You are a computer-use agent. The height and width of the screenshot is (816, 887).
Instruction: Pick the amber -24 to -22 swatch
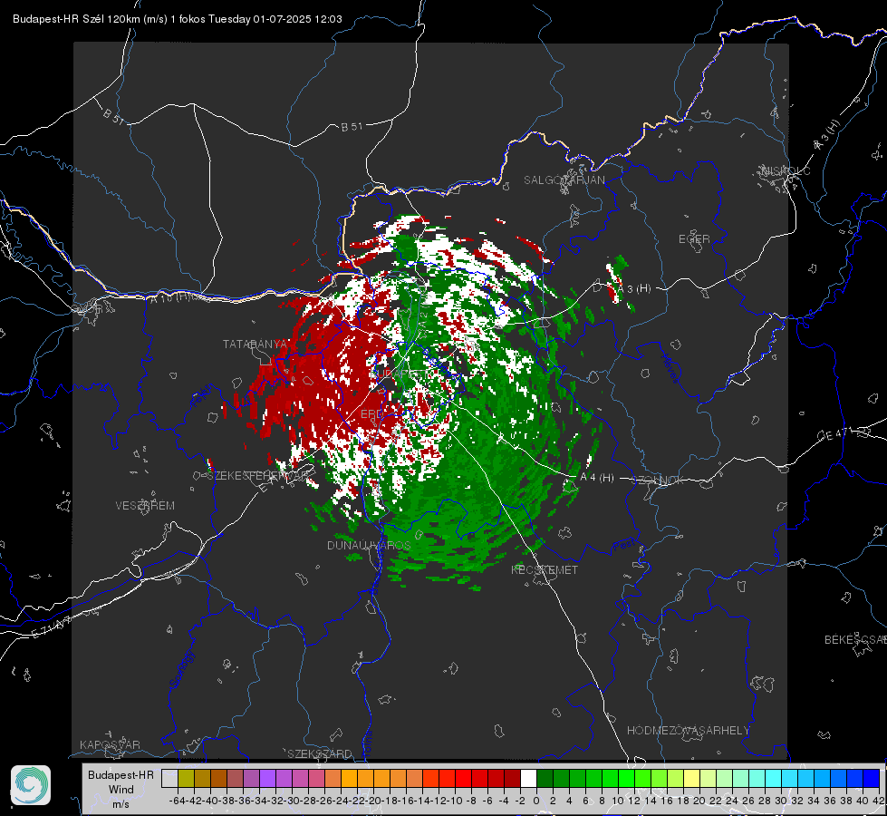[349, 778]
